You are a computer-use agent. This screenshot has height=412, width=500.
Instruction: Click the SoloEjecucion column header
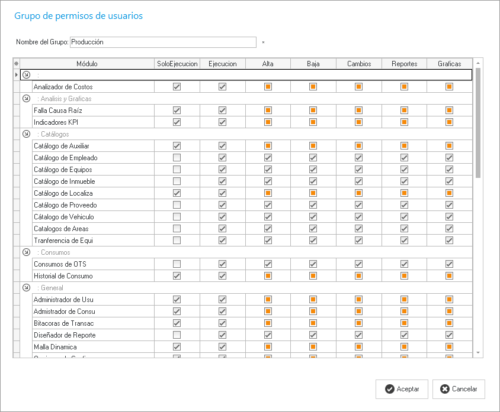tap(177, 64)
